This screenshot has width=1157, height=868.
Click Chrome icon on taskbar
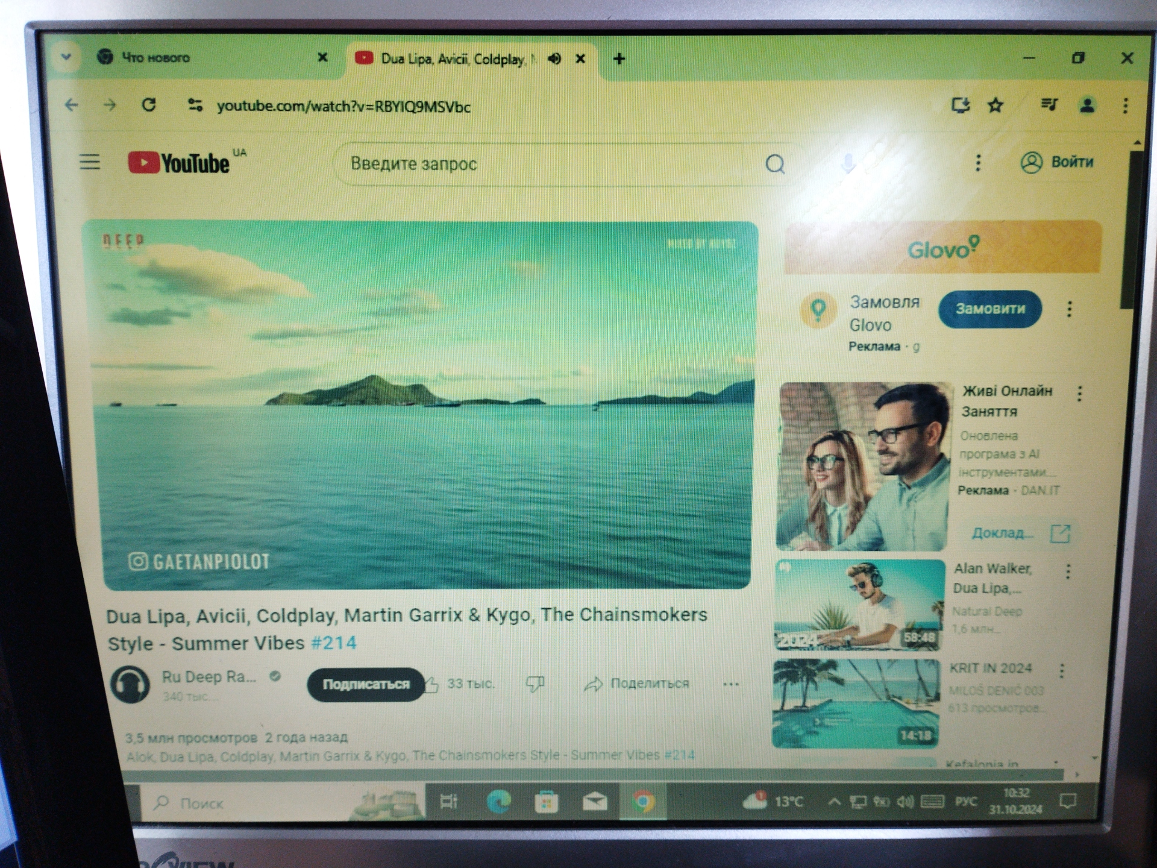[643, 802]
